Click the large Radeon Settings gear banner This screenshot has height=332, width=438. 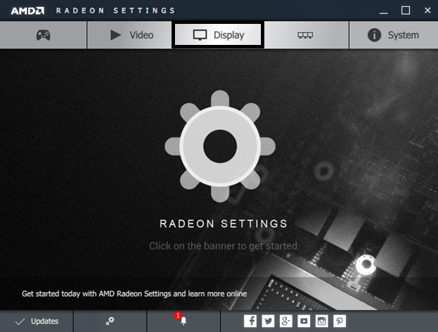tap(220, 146)
